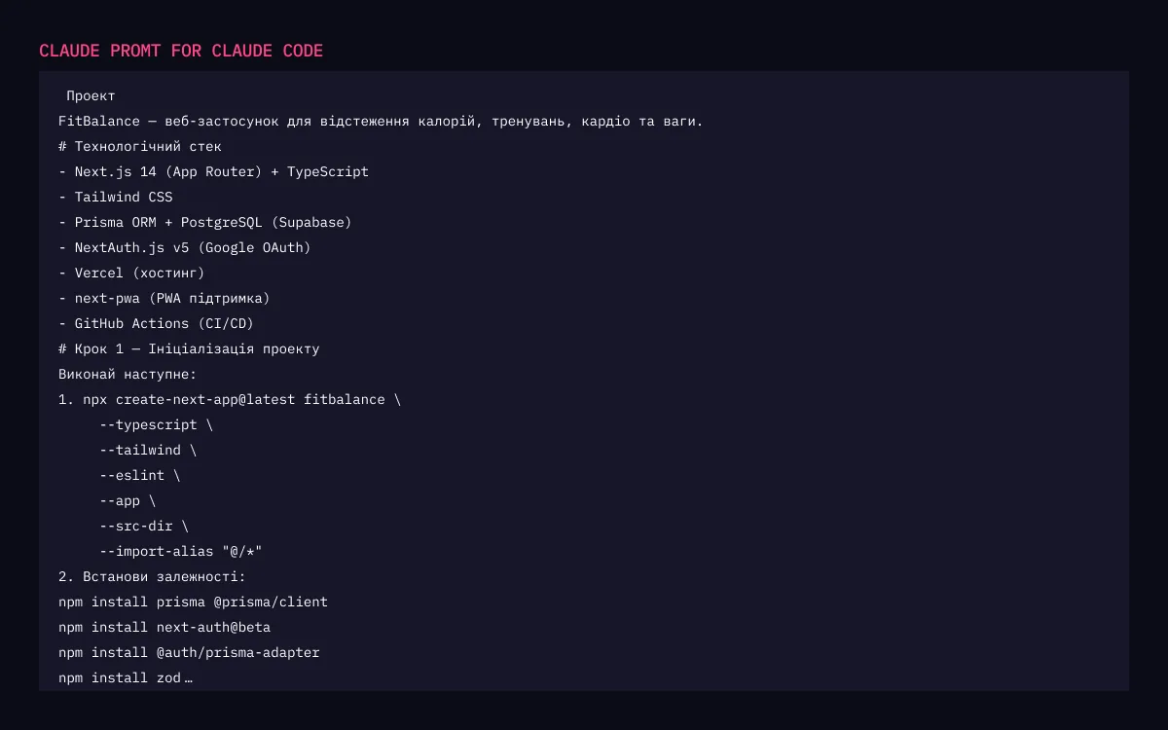
Task: Click the 'Next.js 14 (App Router) + TypeScript' line
Action: click(213, 171)
